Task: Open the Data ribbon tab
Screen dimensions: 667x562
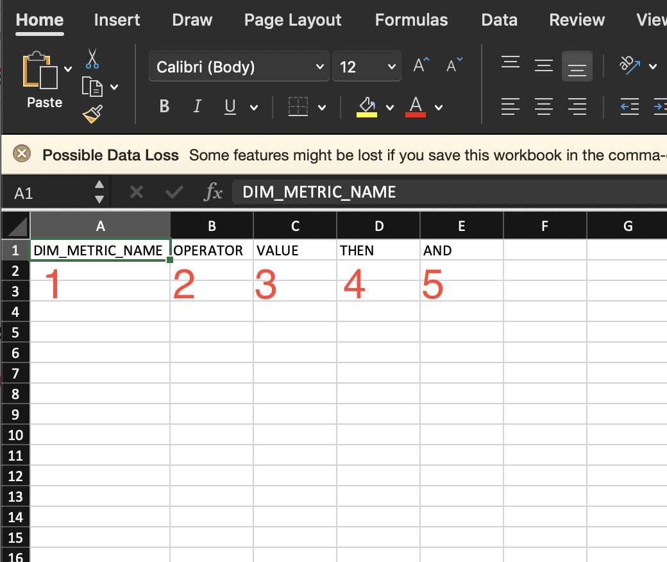Action: [499, 20]
